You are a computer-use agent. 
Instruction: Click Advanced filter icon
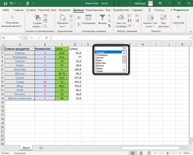110,26
